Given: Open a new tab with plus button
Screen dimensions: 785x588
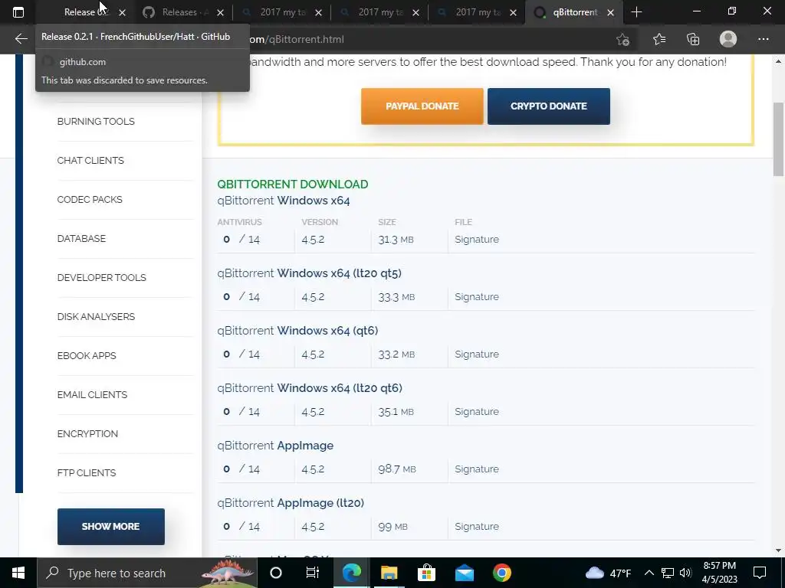Looking at the screenshot, I should tap(636, 12).
